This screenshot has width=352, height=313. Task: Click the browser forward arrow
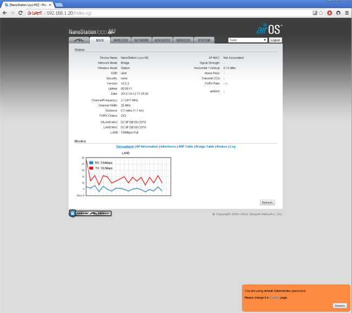point(12,13)
